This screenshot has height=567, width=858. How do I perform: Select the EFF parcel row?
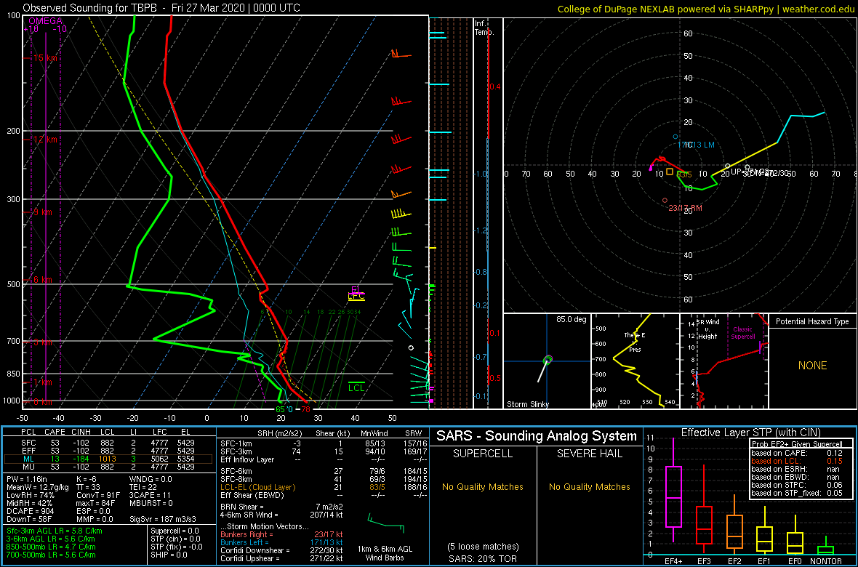[110, 451]
